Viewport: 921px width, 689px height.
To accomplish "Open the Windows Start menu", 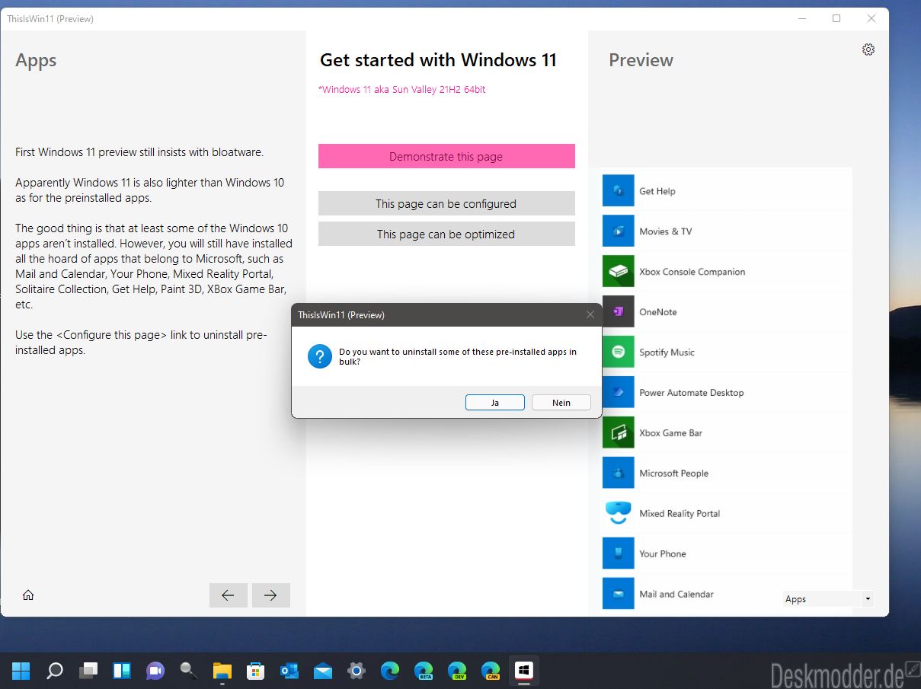I will coord(21,671).
